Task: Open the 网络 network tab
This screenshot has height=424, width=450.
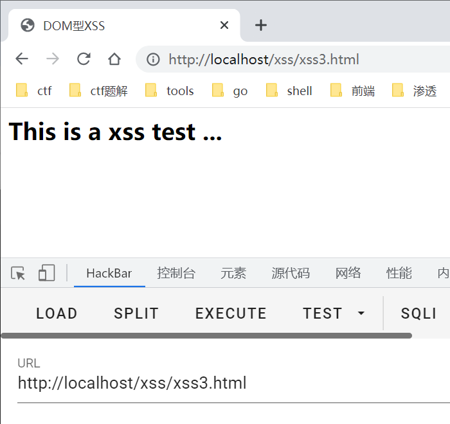Action: pos(348,273)
